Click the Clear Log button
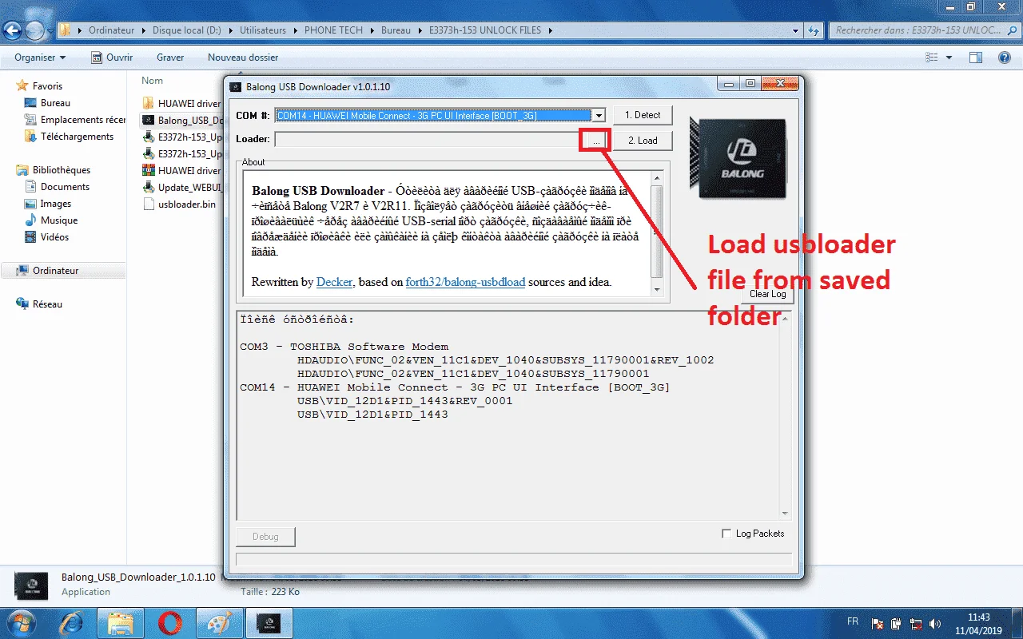This screenshot has width=1023, height=639. [768, 294]
